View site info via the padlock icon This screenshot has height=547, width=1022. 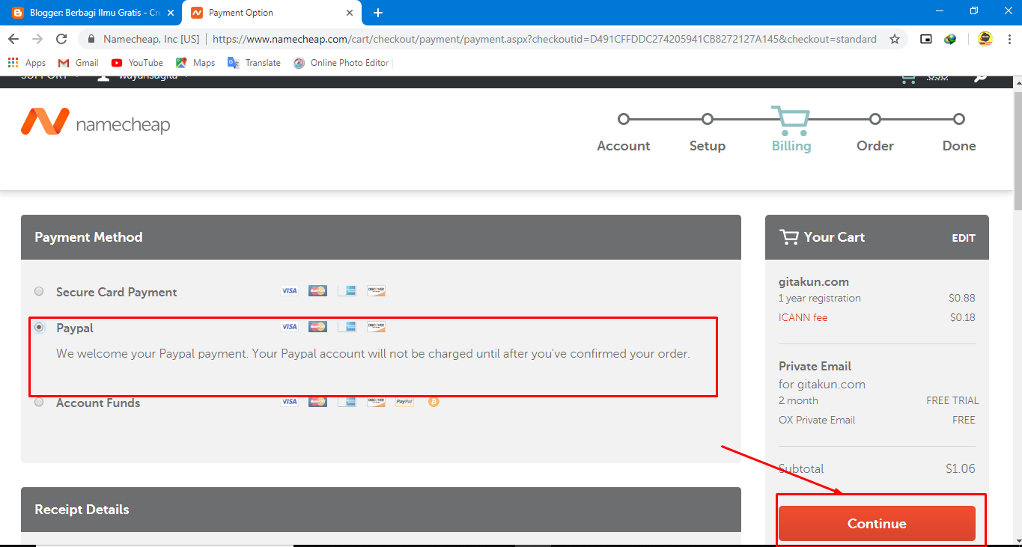[91, 39]
